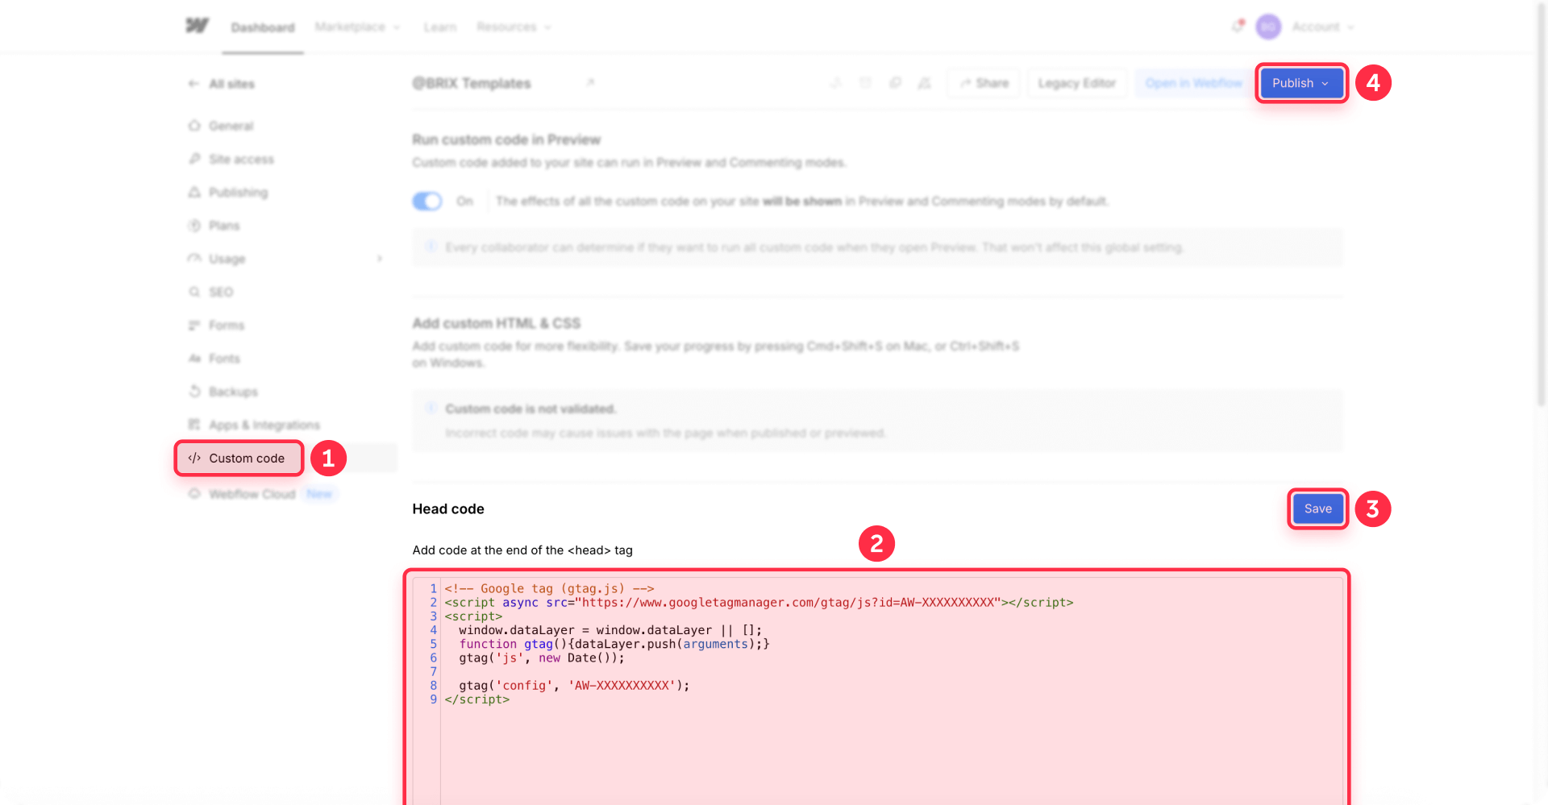Save the Head code changes
Screen dimensions: 1548x805
point(1317,508)
